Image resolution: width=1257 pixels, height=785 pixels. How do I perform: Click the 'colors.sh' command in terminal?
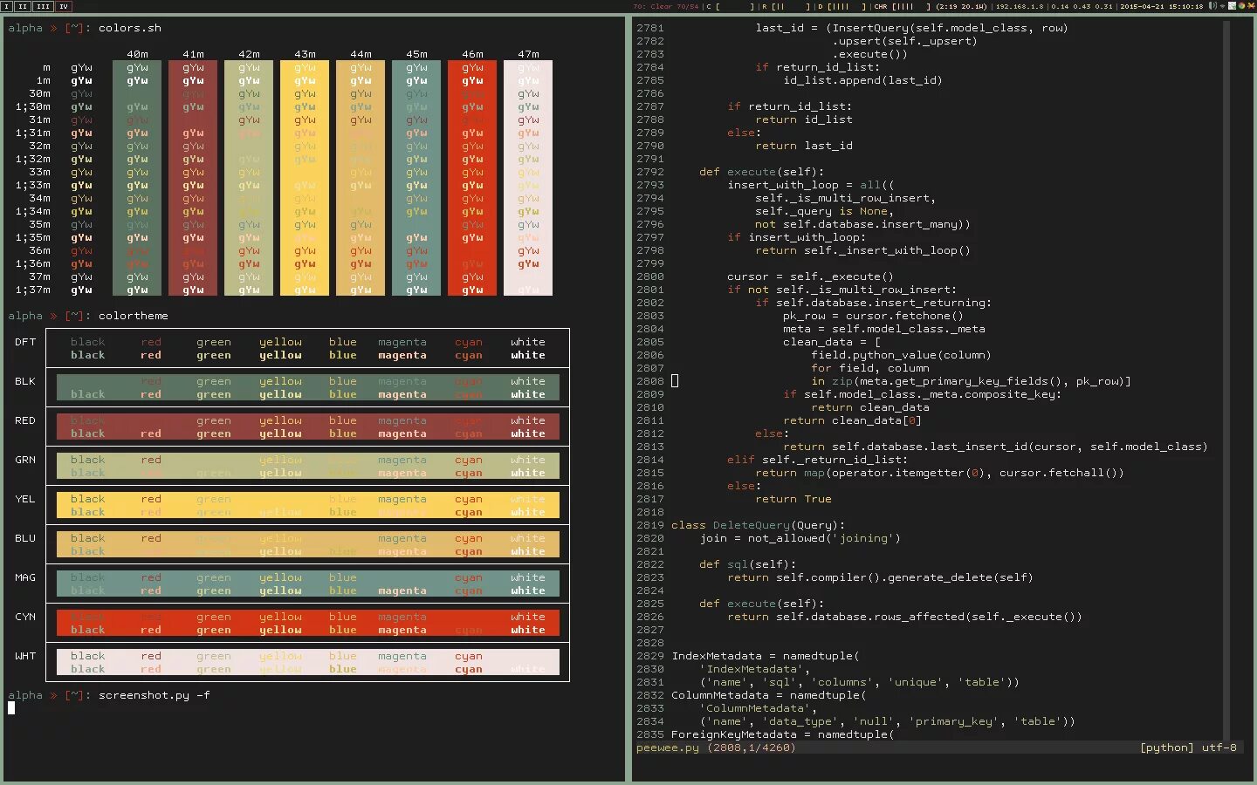point(130,28)
